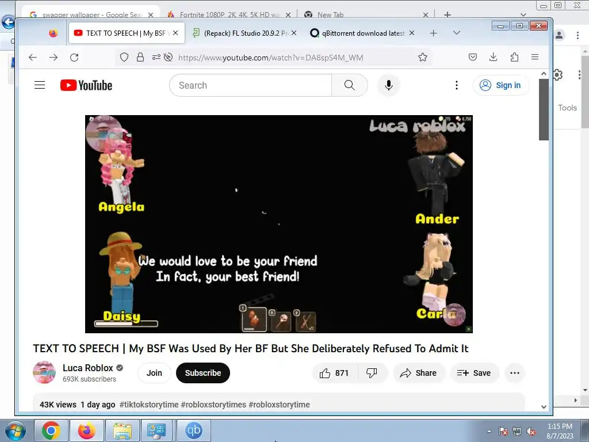Click the autoplay blocked icon in address bar
The height and width of the screenshot is (442, 589).
click(169, 57)
